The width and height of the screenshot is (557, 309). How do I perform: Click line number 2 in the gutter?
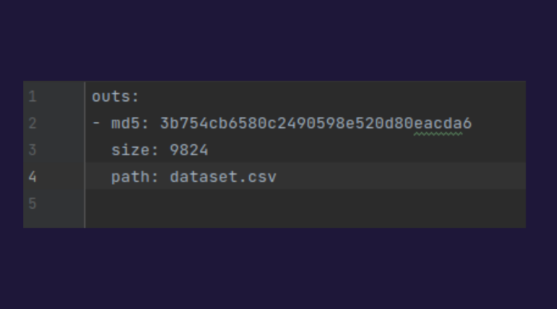33,123
